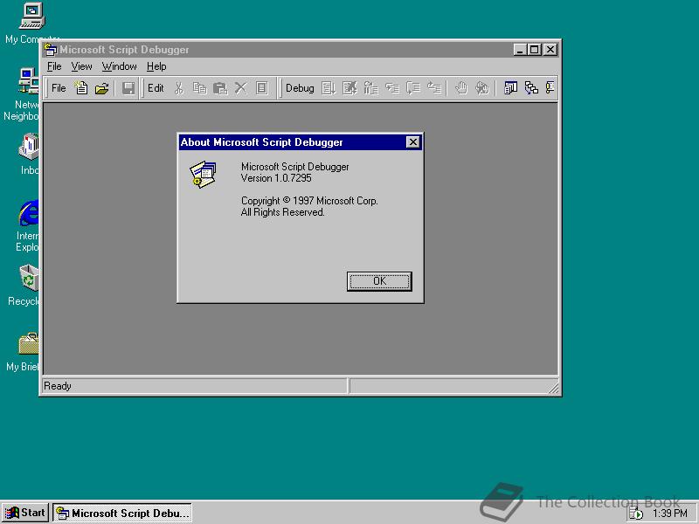Open the File menu in menu bar
The width and height of the screenshot is (699, 524).
point(54,66)
